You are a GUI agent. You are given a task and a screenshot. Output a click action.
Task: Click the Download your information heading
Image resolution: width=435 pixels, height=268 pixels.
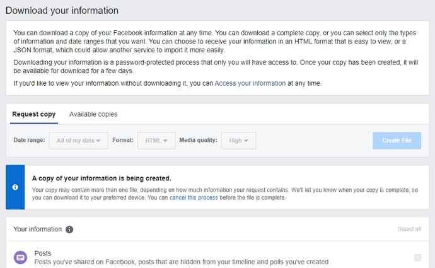62,11
